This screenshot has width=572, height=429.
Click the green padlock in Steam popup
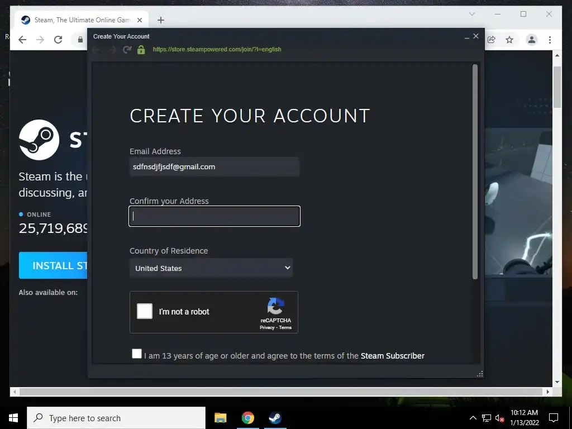pos(141,50)
